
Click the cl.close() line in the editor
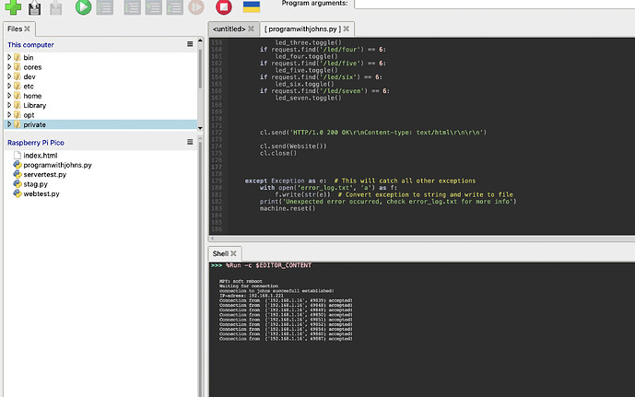(x=278, y=154)
